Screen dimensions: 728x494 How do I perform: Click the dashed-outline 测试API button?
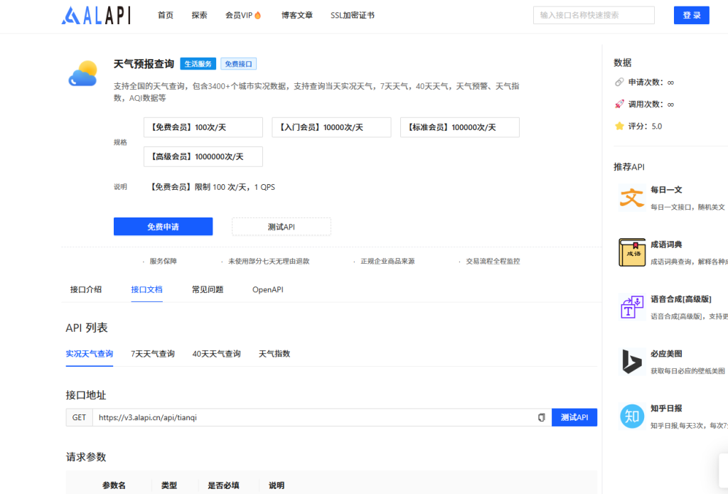click(x=282, y=227)
